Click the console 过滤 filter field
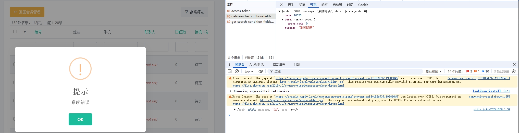Viewport: 519px width, 133px height. (344, 71)
